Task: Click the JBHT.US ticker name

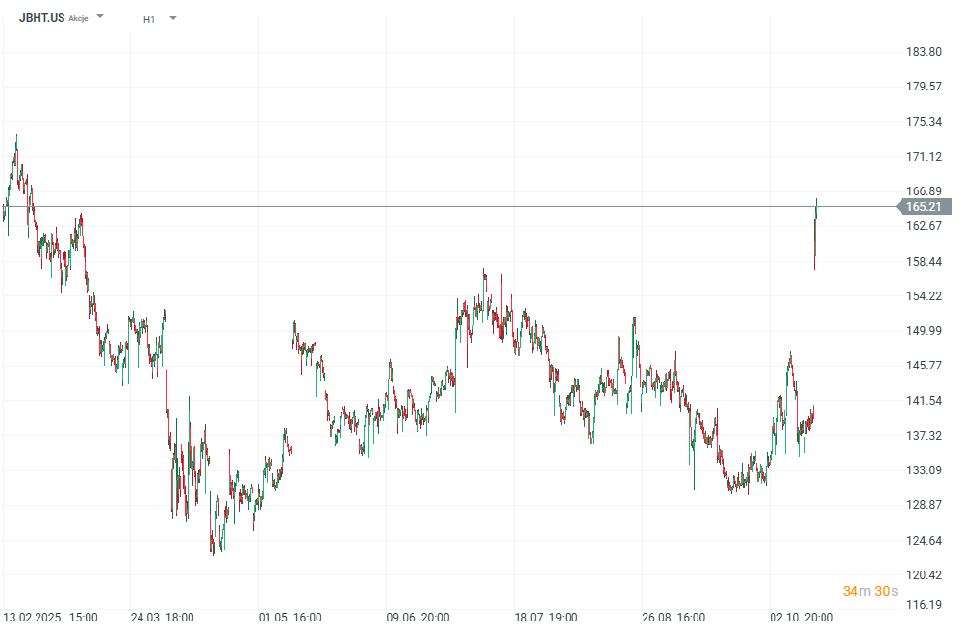Action: pyautogui.click(x=42, y=17)
